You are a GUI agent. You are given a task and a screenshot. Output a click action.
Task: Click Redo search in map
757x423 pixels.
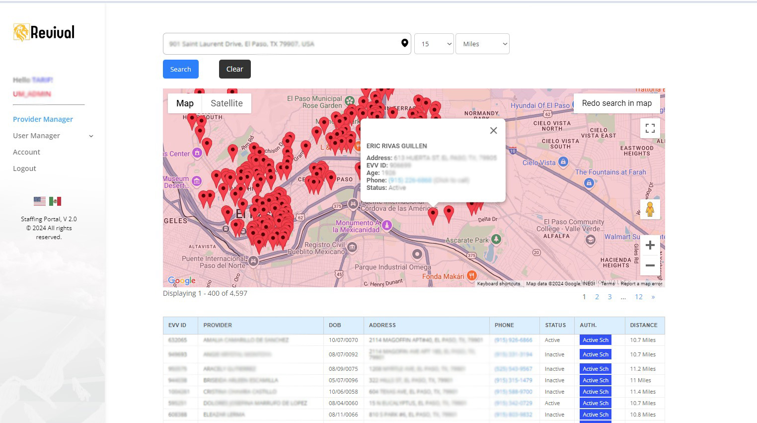(x=616, y=103)
